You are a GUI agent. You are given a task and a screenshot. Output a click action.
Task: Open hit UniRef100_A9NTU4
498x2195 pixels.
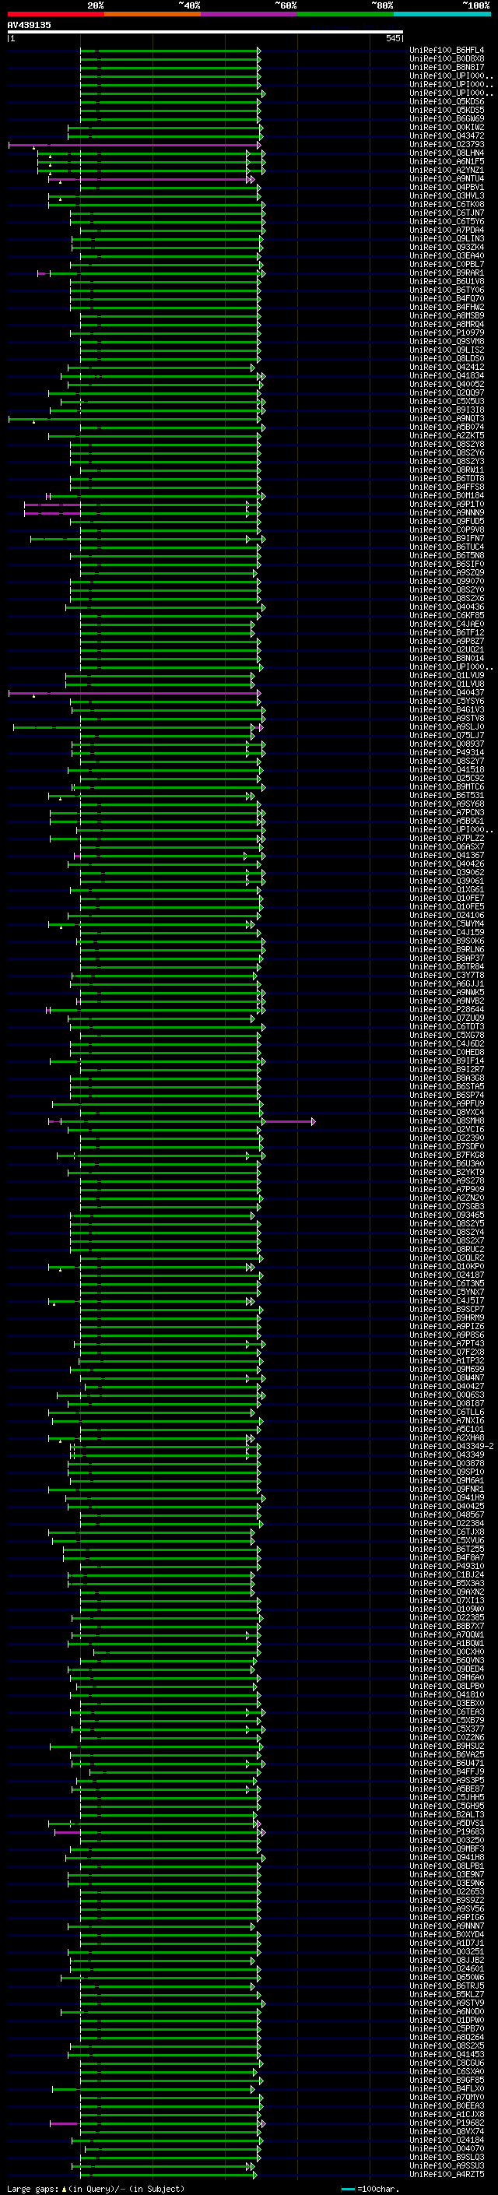point(446,179)
